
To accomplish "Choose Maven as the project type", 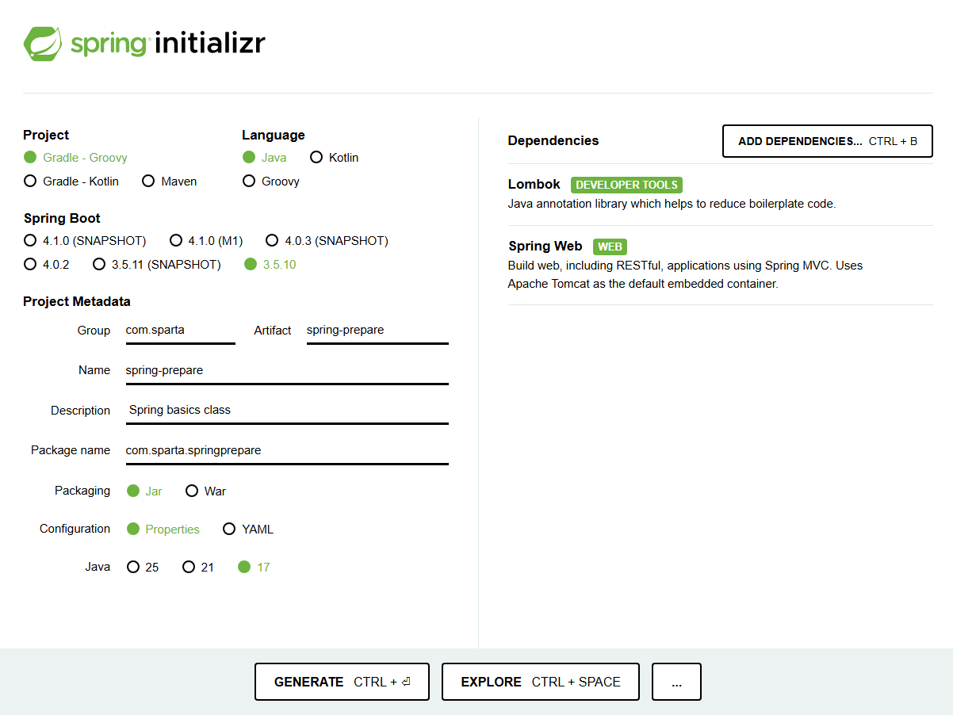I will pos(169,182).
